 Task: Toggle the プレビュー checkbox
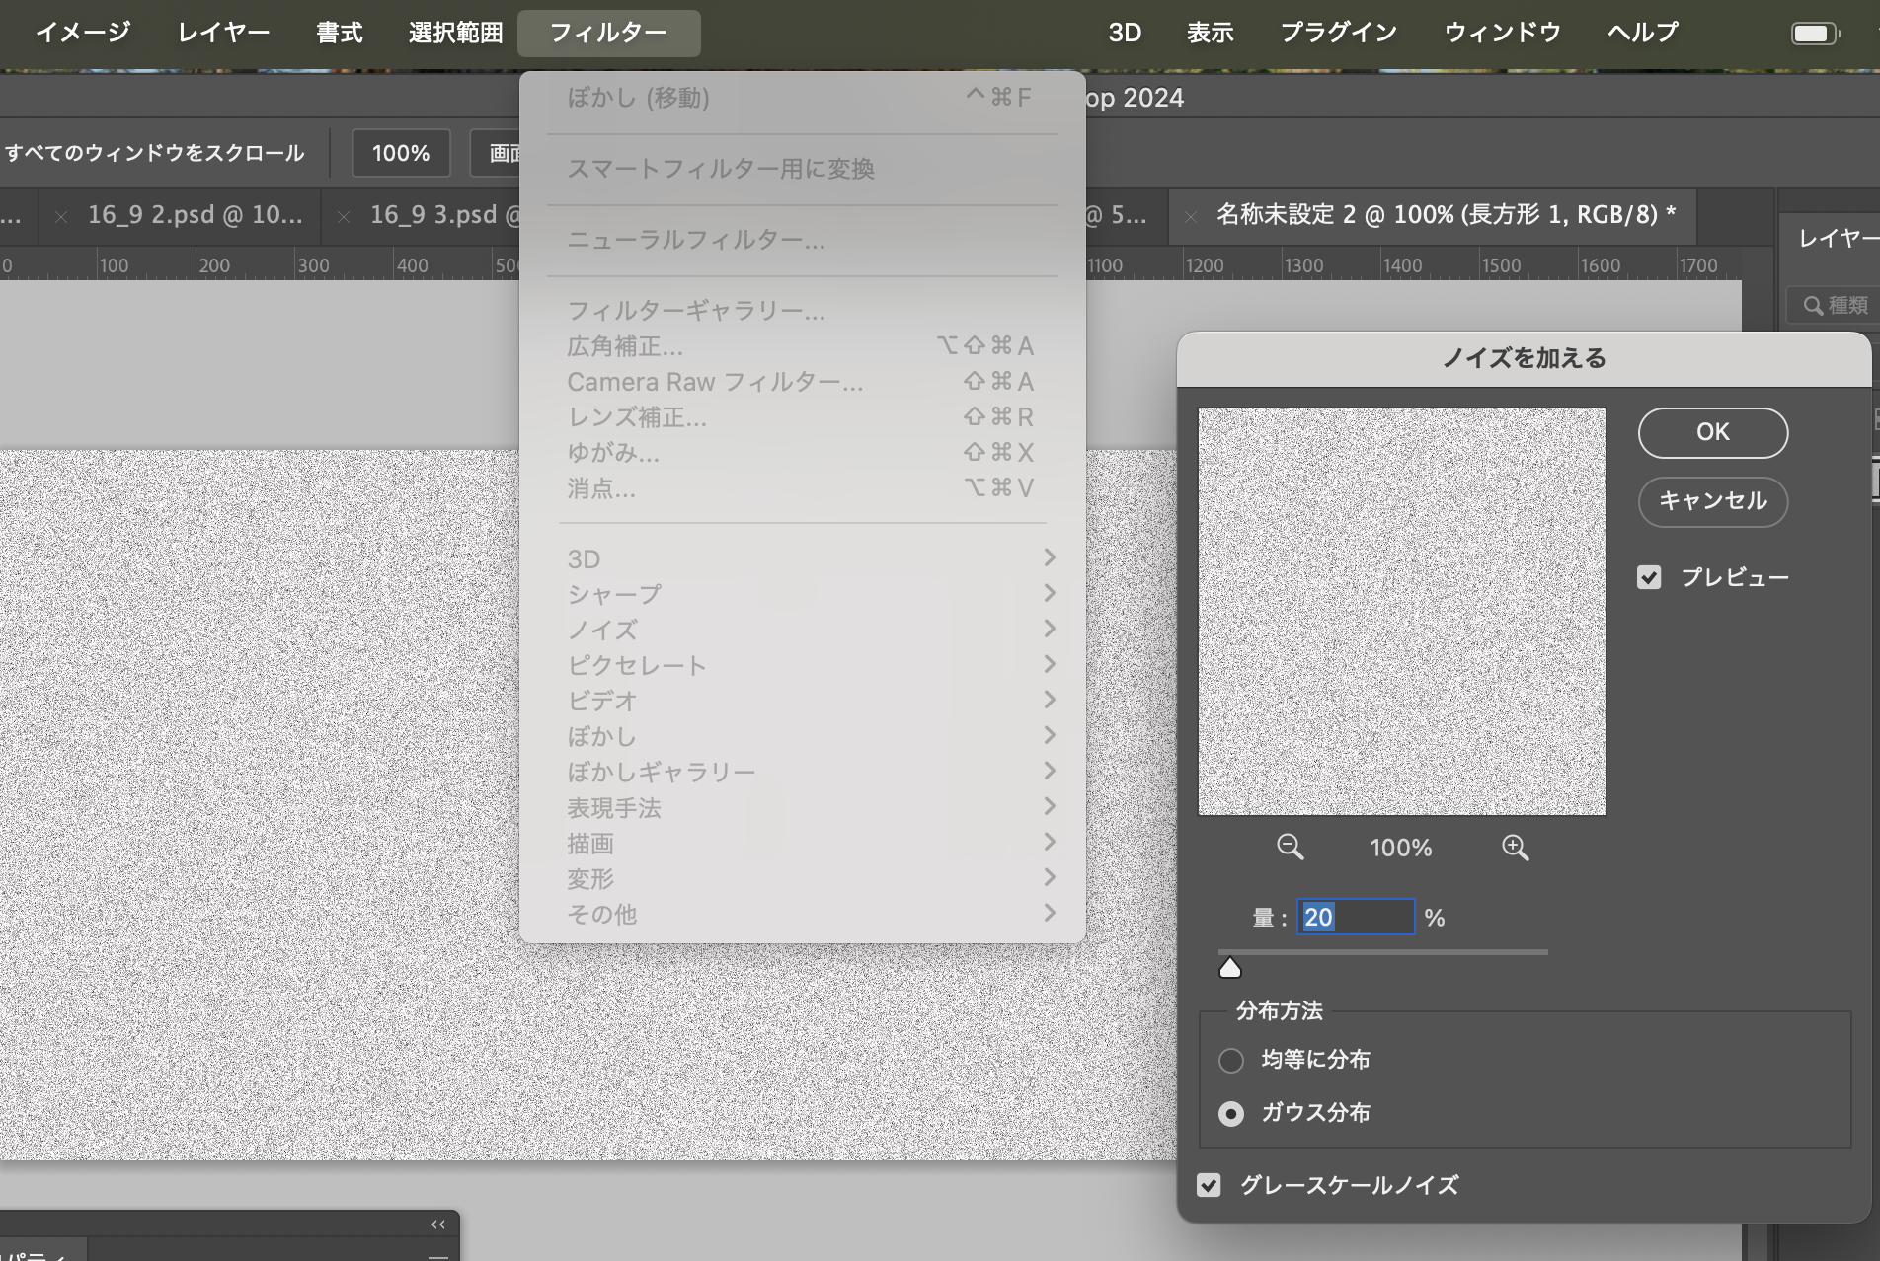1649,577
